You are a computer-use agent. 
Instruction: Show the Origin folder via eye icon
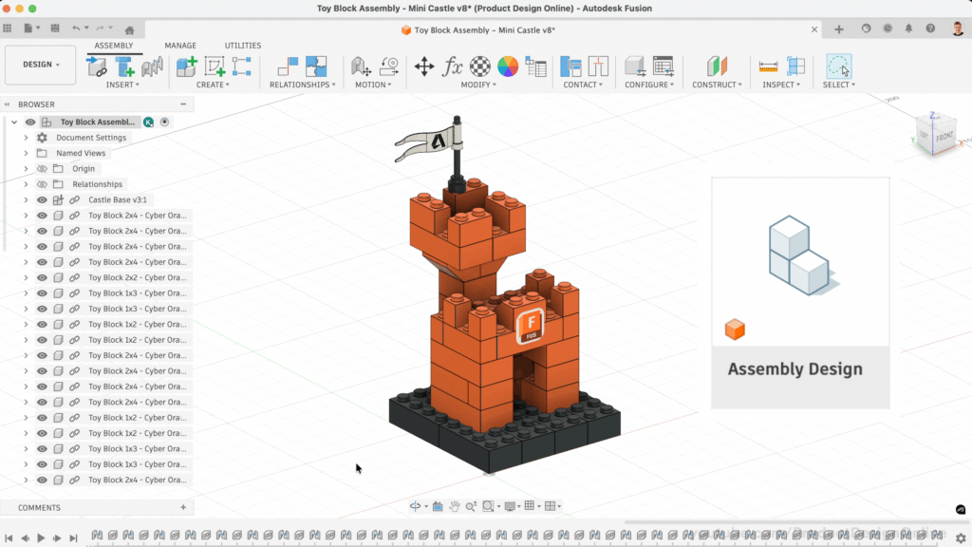(42, 169)
